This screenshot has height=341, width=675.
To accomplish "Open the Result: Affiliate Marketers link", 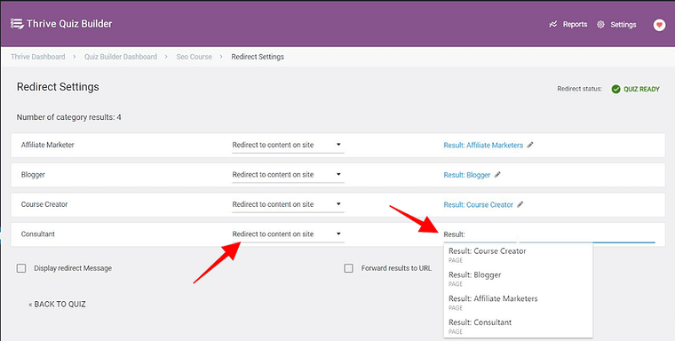I will pos(483,145).
